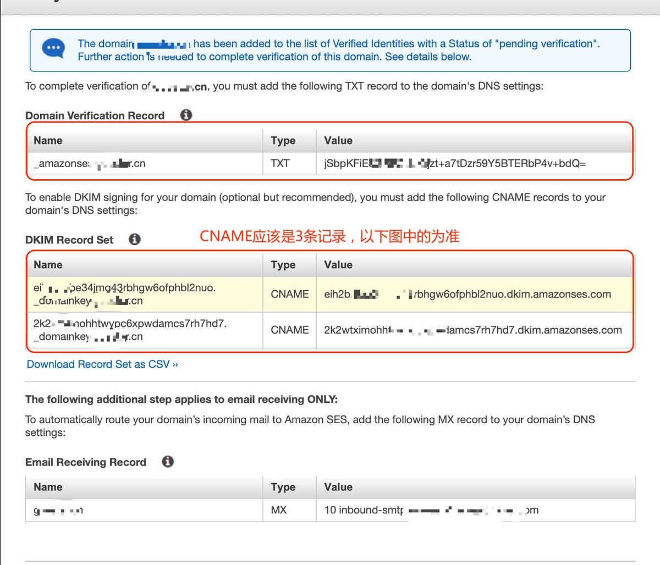Download Record Set as CSV
The image size is (660, 565).
click(x=102, y=364)
